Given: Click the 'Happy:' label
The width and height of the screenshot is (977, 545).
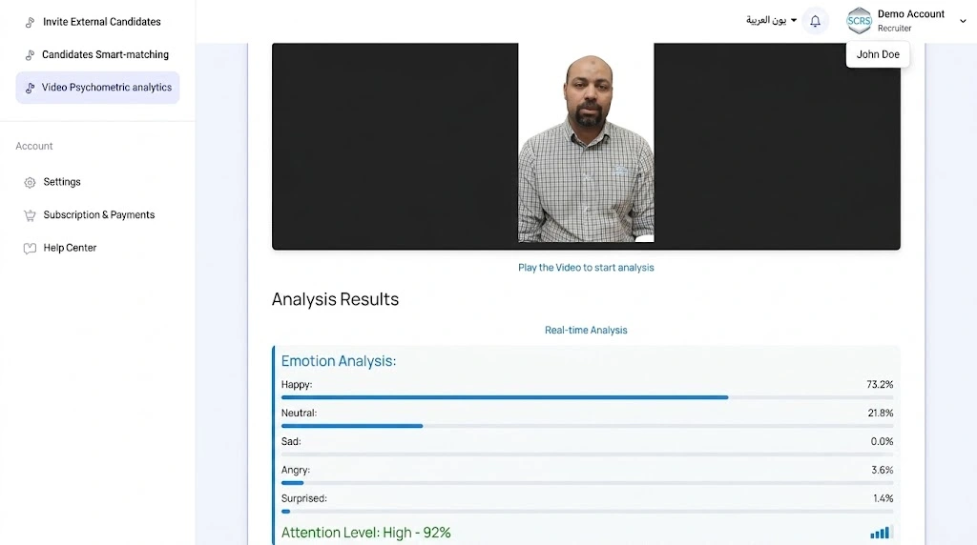Looking at the screenshot, I should pyautogui.click(x=297, y=385).
